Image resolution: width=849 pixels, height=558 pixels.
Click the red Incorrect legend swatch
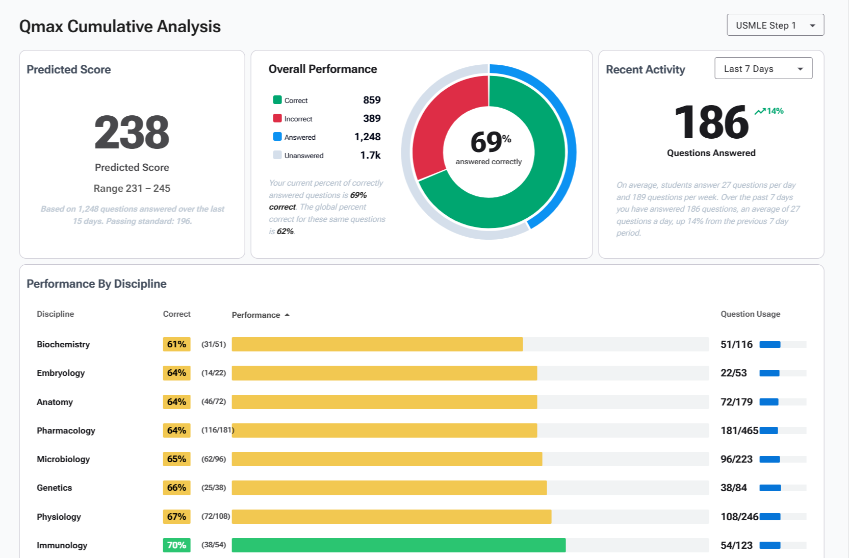(277, 118)
